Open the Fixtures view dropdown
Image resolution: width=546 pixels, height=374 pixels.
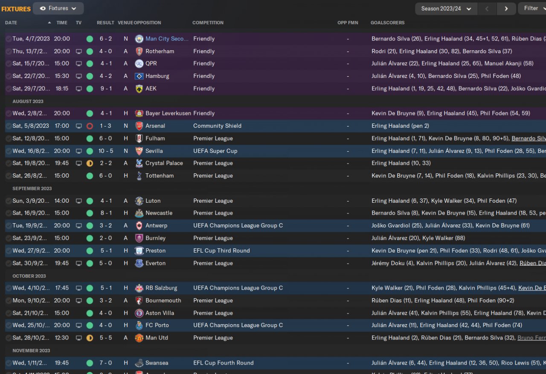58,9
